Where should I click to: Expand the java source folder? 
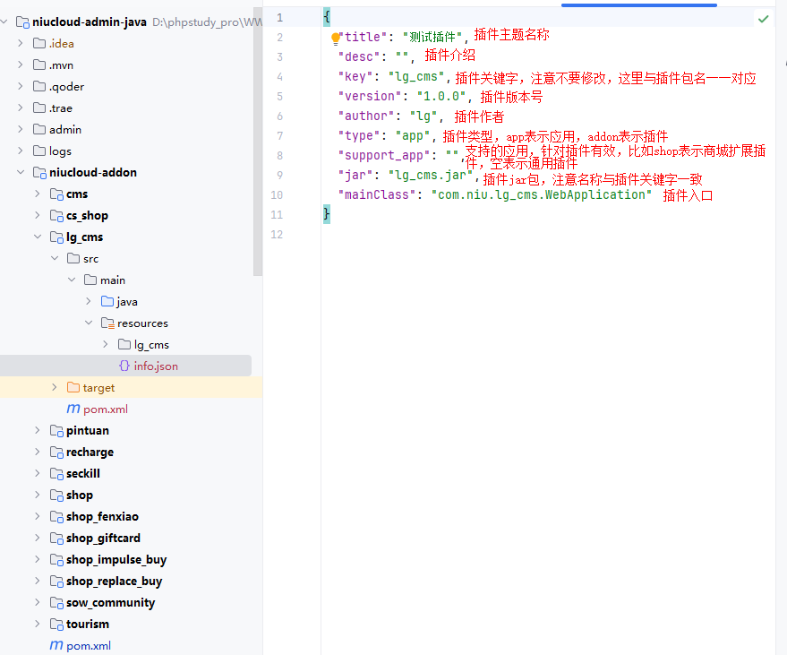click(89, 302)
